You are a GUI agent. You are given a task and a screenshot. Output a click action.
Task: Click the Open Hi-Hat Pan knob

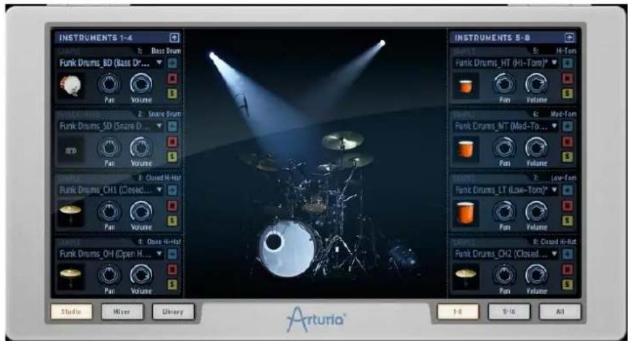coord(109,274)
